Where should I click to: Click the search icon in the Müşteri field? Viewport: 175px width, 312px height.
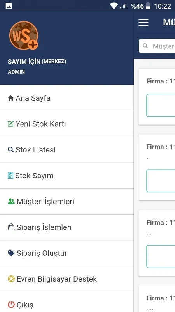[x=145, y=46]
